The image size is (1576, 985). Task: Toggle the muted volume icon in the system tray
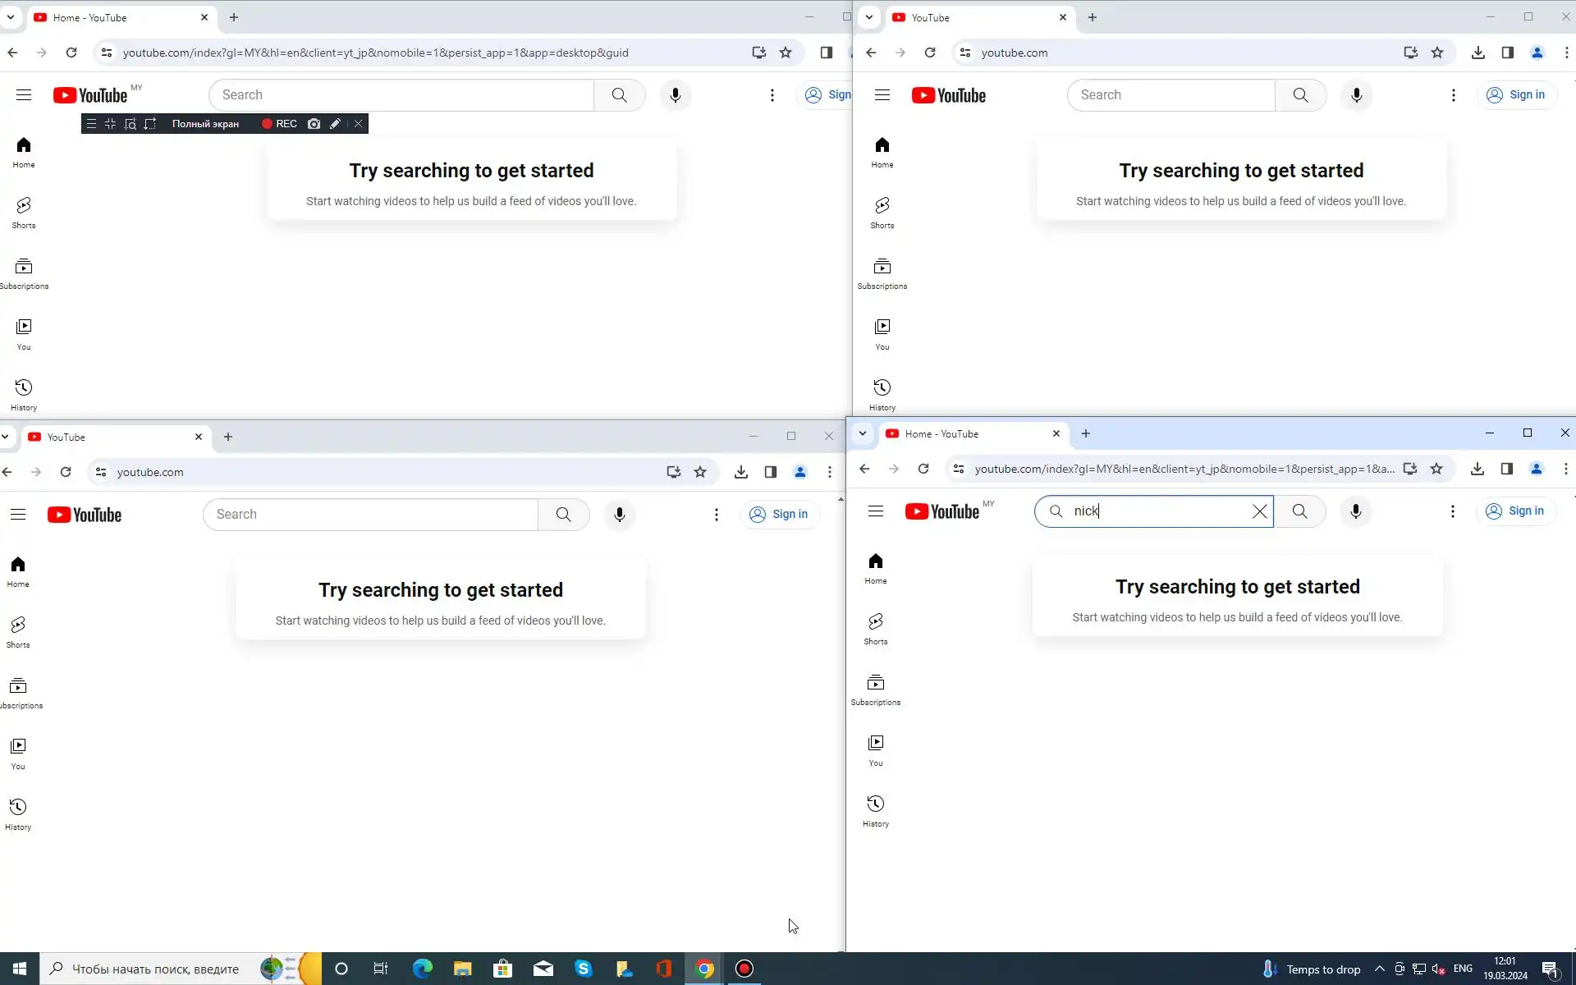1438,969
